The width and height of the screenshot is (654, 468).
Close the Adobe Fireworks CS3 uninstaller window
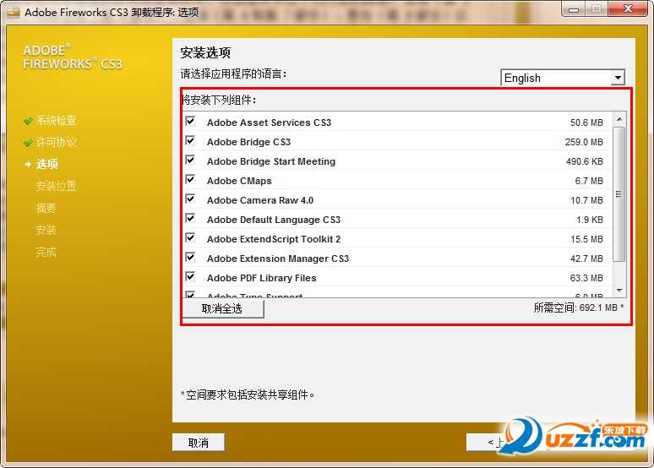[x=628, y=9]
